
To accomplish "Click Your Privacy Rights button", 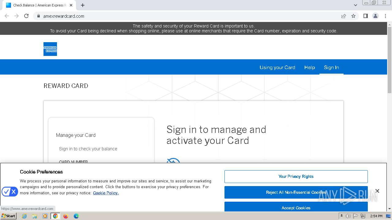I will click(296, 176).
